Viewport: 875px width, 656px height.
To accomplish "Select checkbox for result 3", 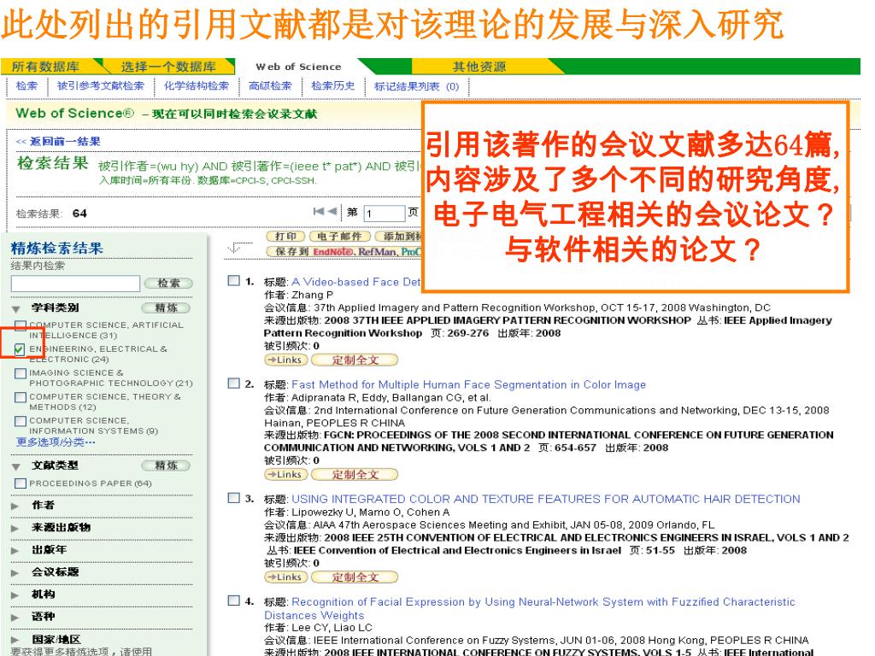I will pyautogui.click(x=234, y=498).
